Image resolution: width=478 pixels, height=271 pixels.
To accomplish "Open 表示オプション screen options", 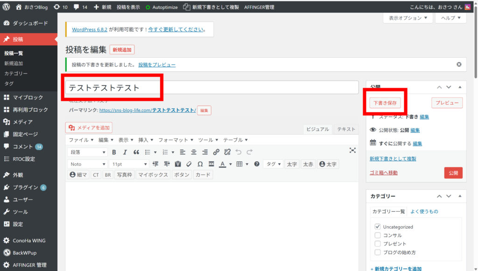I will coord(408,18).
